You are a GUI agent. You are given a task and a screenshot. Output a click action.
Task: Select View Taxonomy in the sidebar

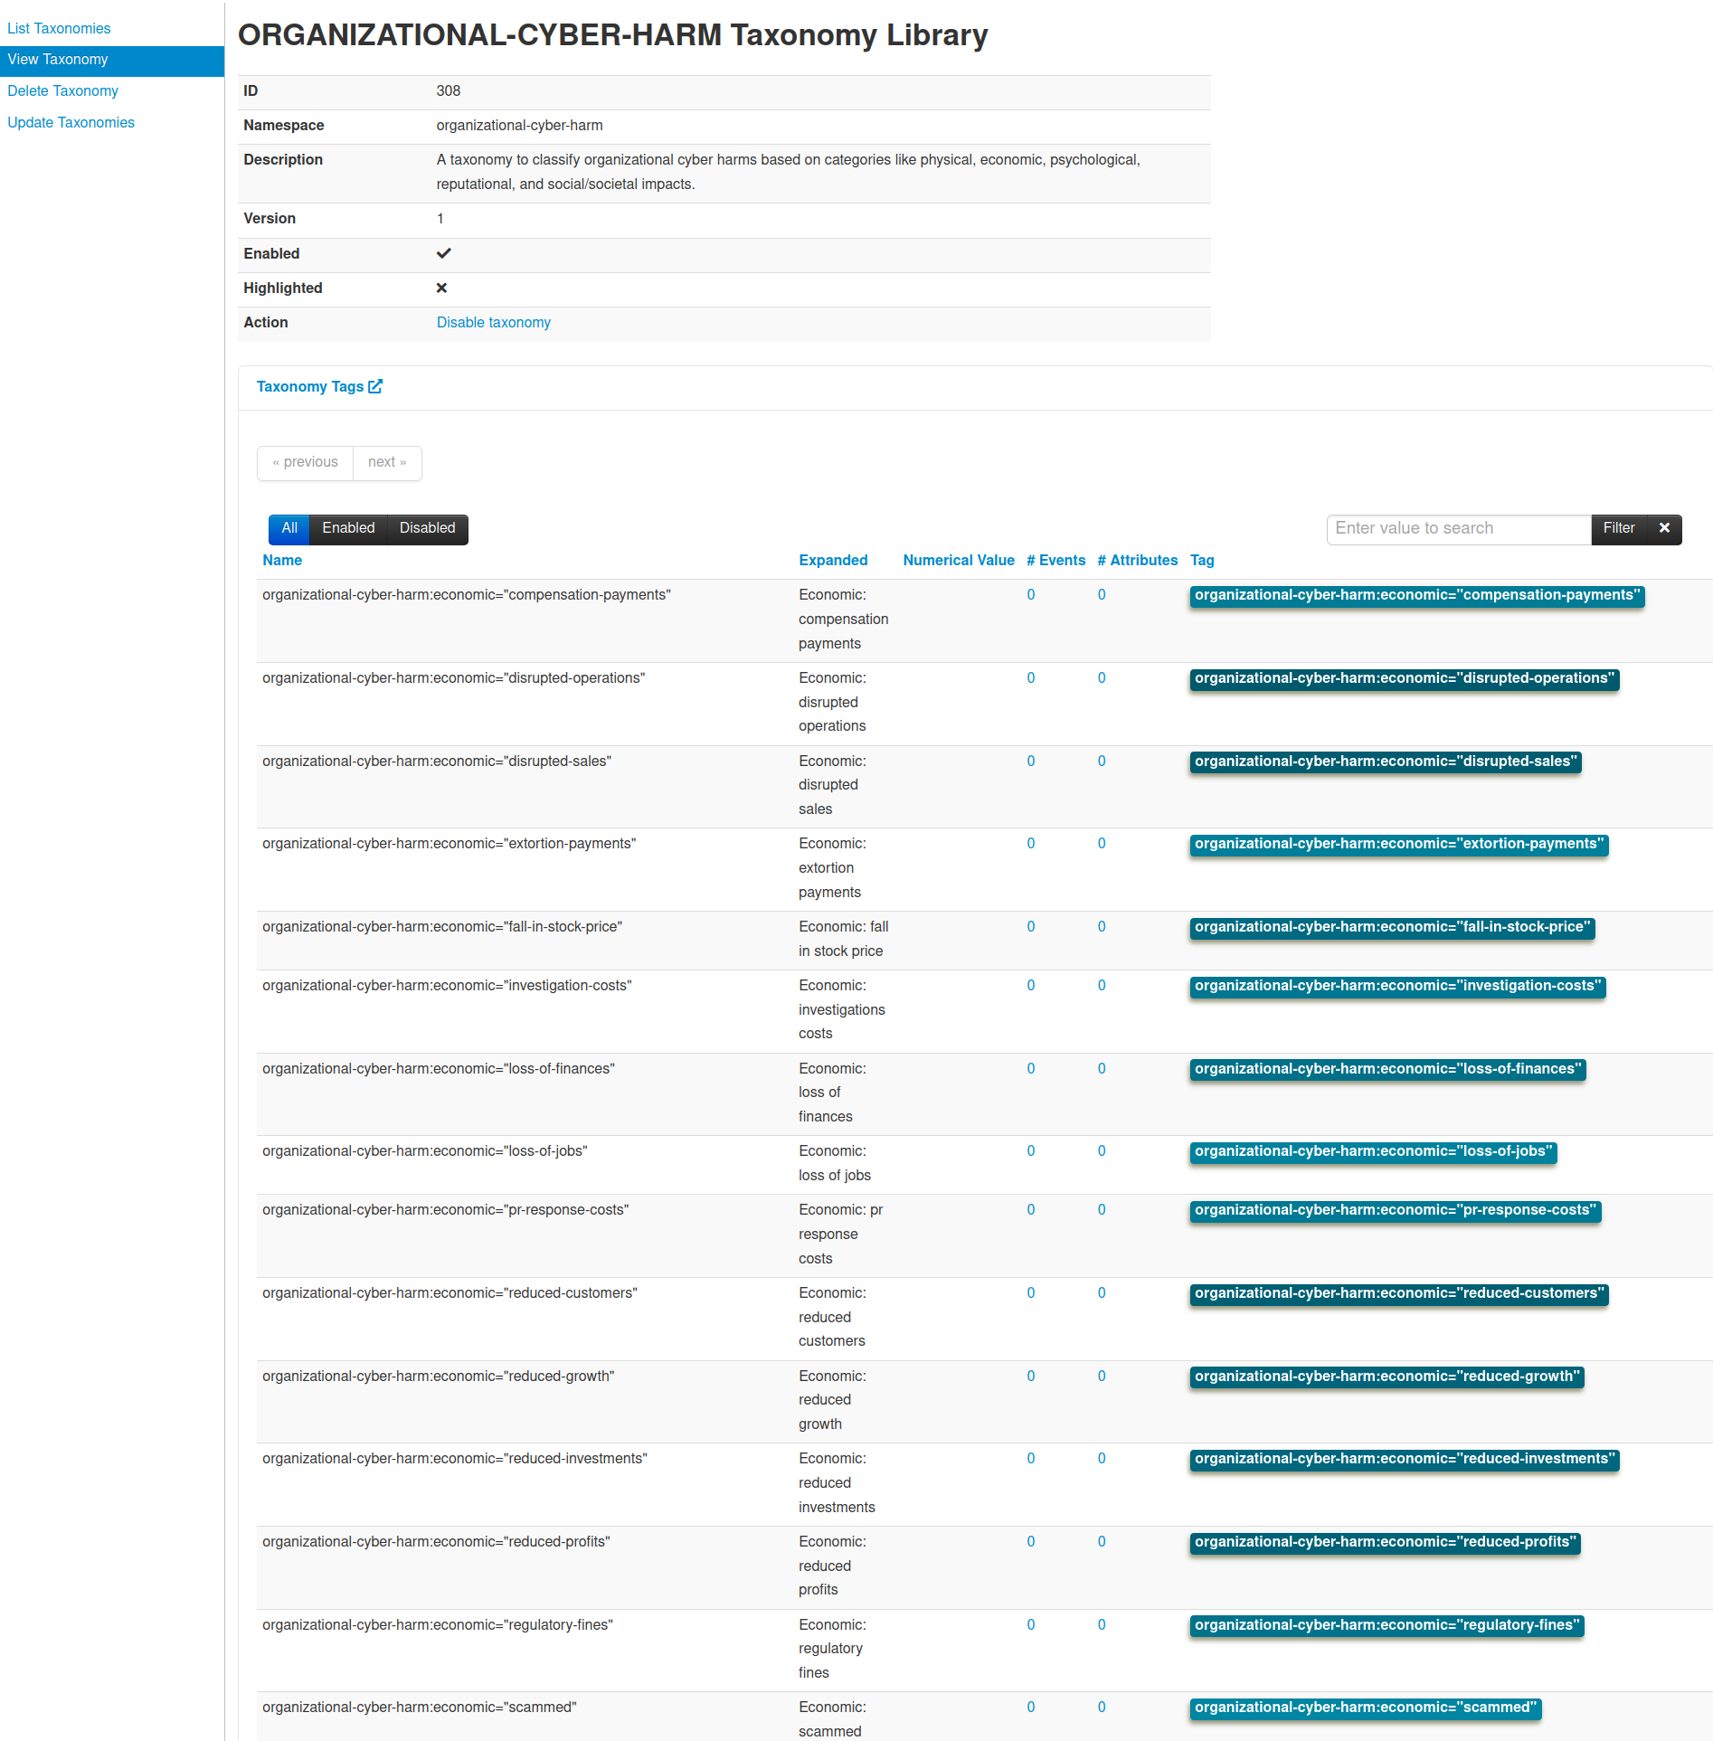(x=58, y=60)
